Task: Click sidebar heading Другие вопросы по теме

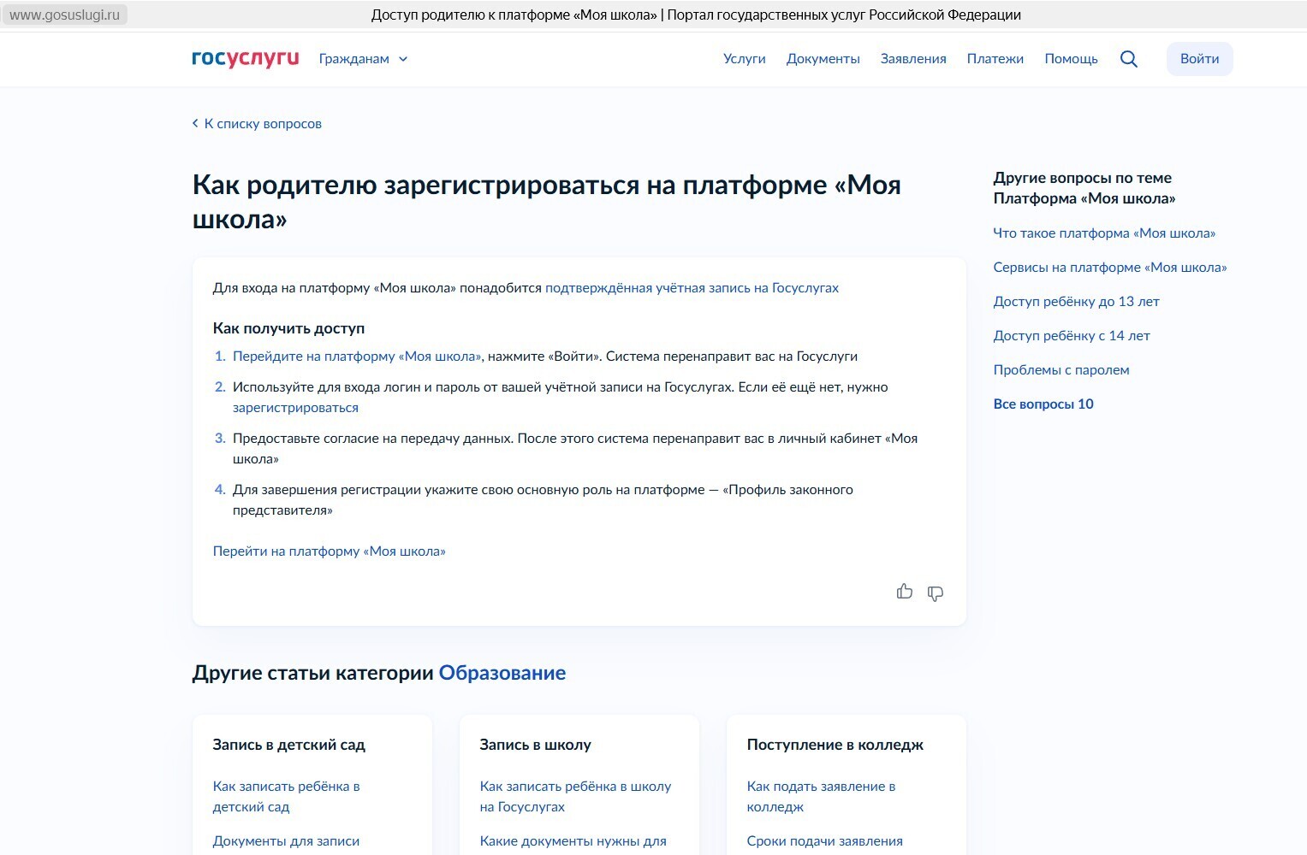Action: [1084, 188]
